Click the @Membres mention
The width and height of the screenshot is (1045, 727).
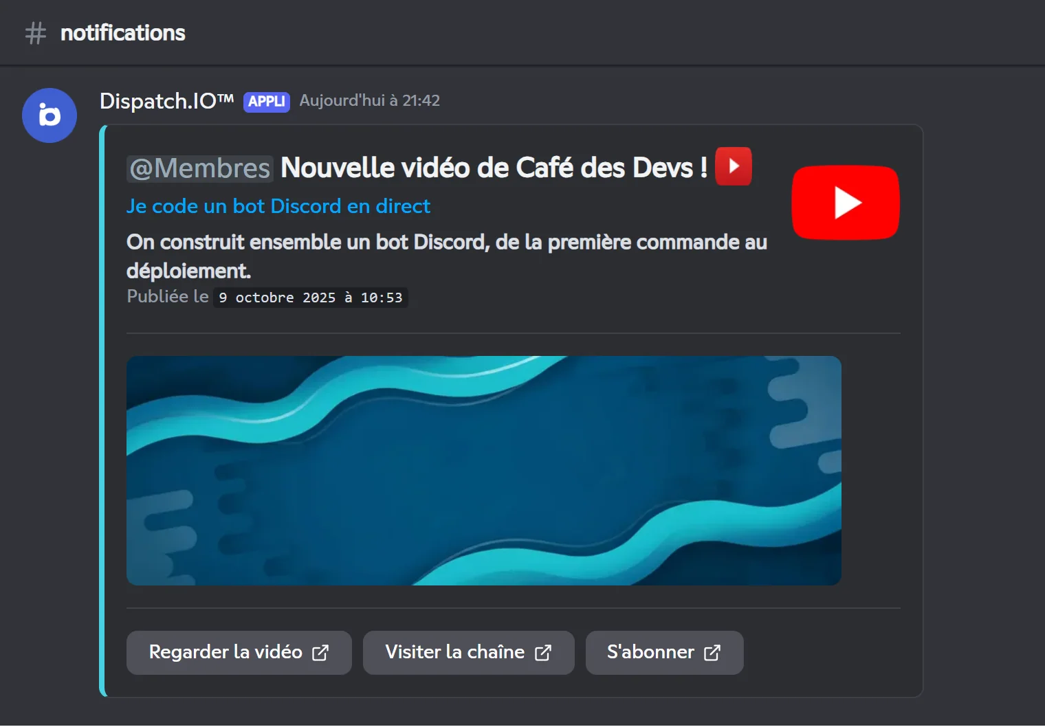pyautogui.click(x=200, y=168)
